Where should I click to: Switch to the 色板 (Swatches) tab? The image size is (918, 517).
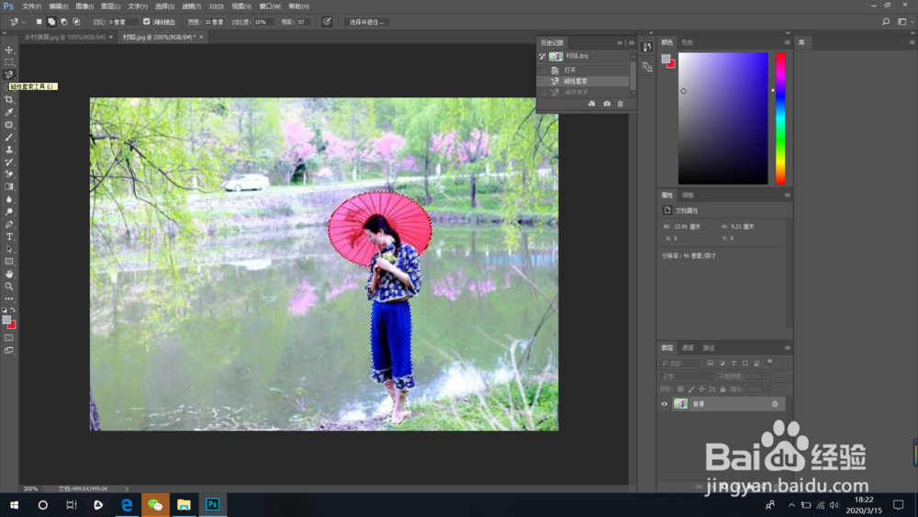(x=687, y=42)
